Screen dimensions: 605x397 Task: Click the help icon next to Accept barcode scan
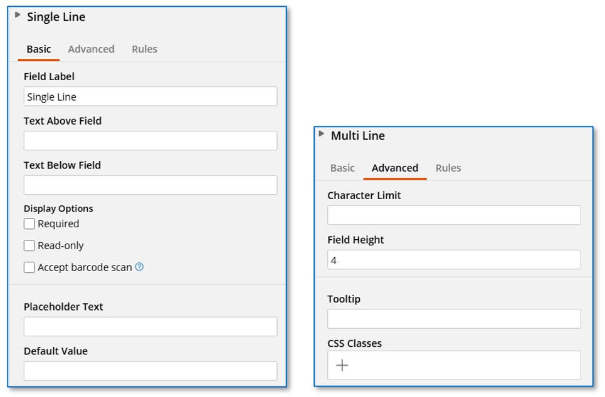coord(138,267)
